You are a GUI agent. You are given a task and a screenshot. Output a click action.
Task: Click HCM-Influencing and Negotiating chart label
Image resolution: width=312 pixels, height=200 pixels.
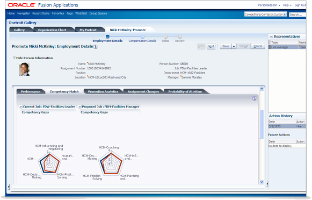tap(49, 147)
